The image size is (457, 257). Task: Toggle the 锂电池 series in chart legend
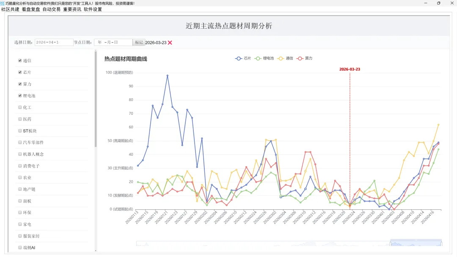[x=264, y=58]
